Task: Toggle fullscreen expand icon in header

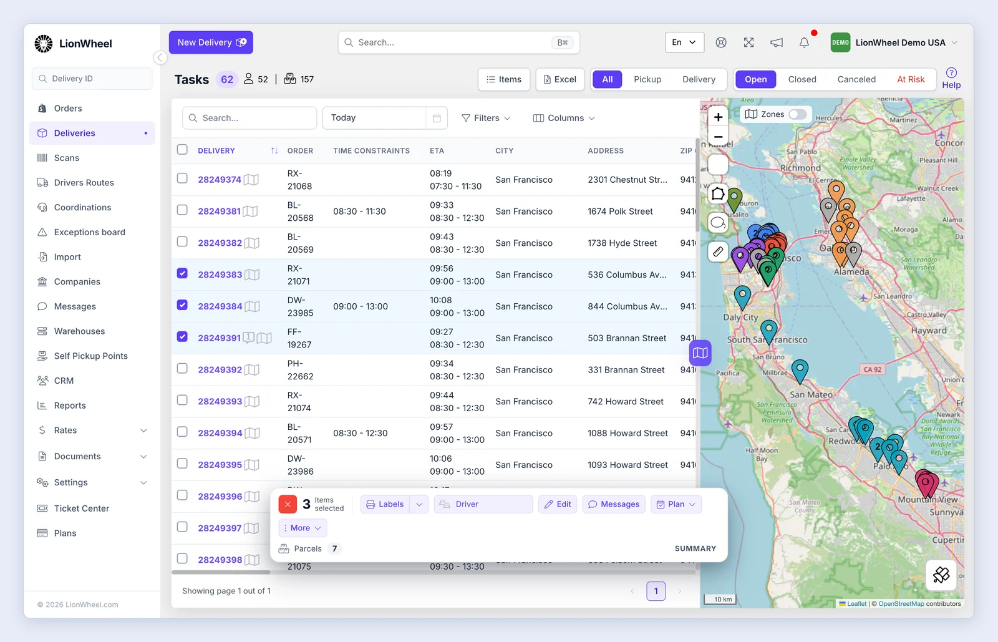Action: tap(749, 42)
